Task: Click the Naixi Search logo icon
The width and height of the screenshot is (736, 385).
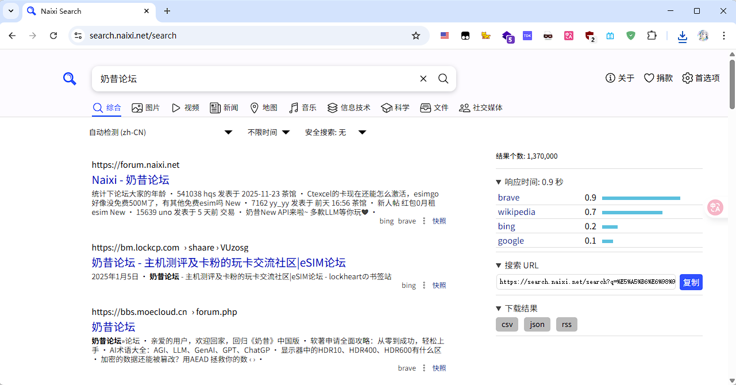Action: pos(70,79)
